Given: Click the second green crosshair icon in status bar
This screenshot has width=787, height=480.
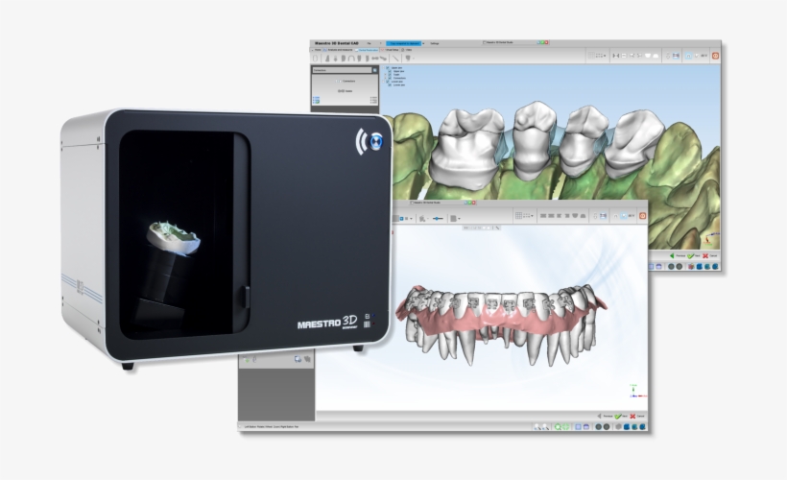Looking at the screenshot, I should (566, 427).
